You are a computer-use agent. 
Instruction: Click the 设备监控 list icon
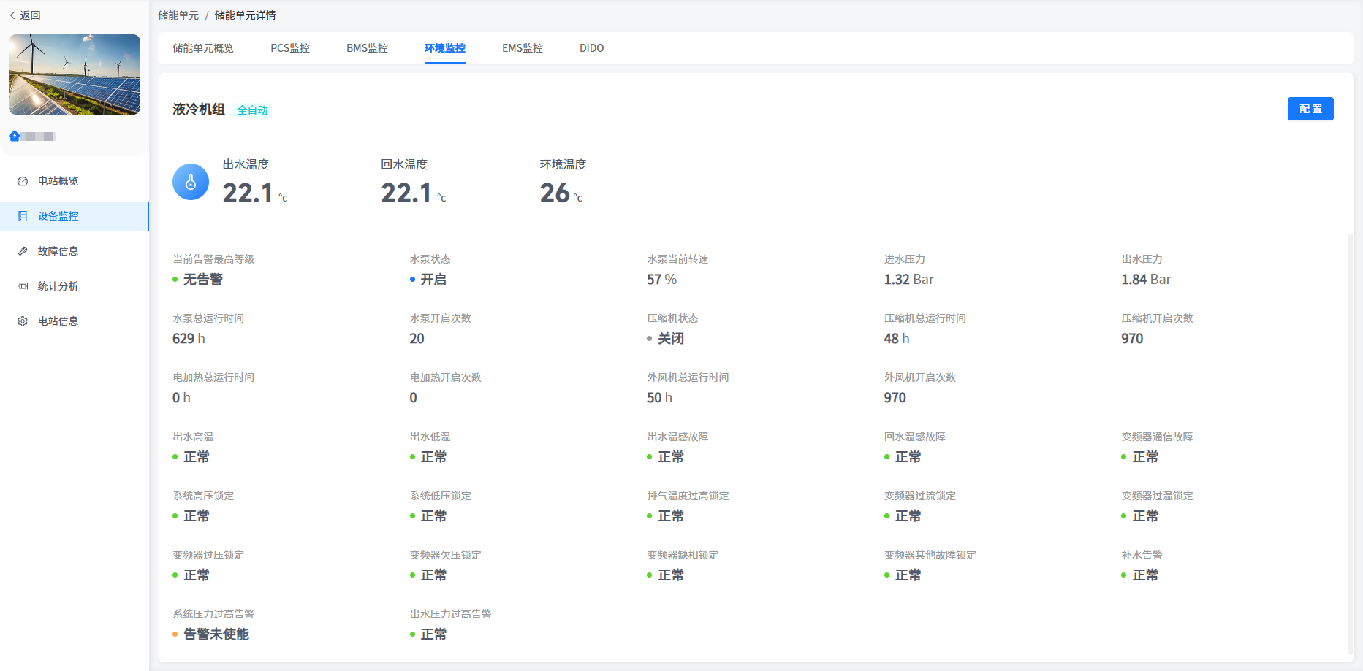[23, 216]
